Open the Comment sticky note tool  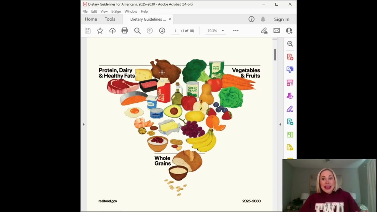290,148
